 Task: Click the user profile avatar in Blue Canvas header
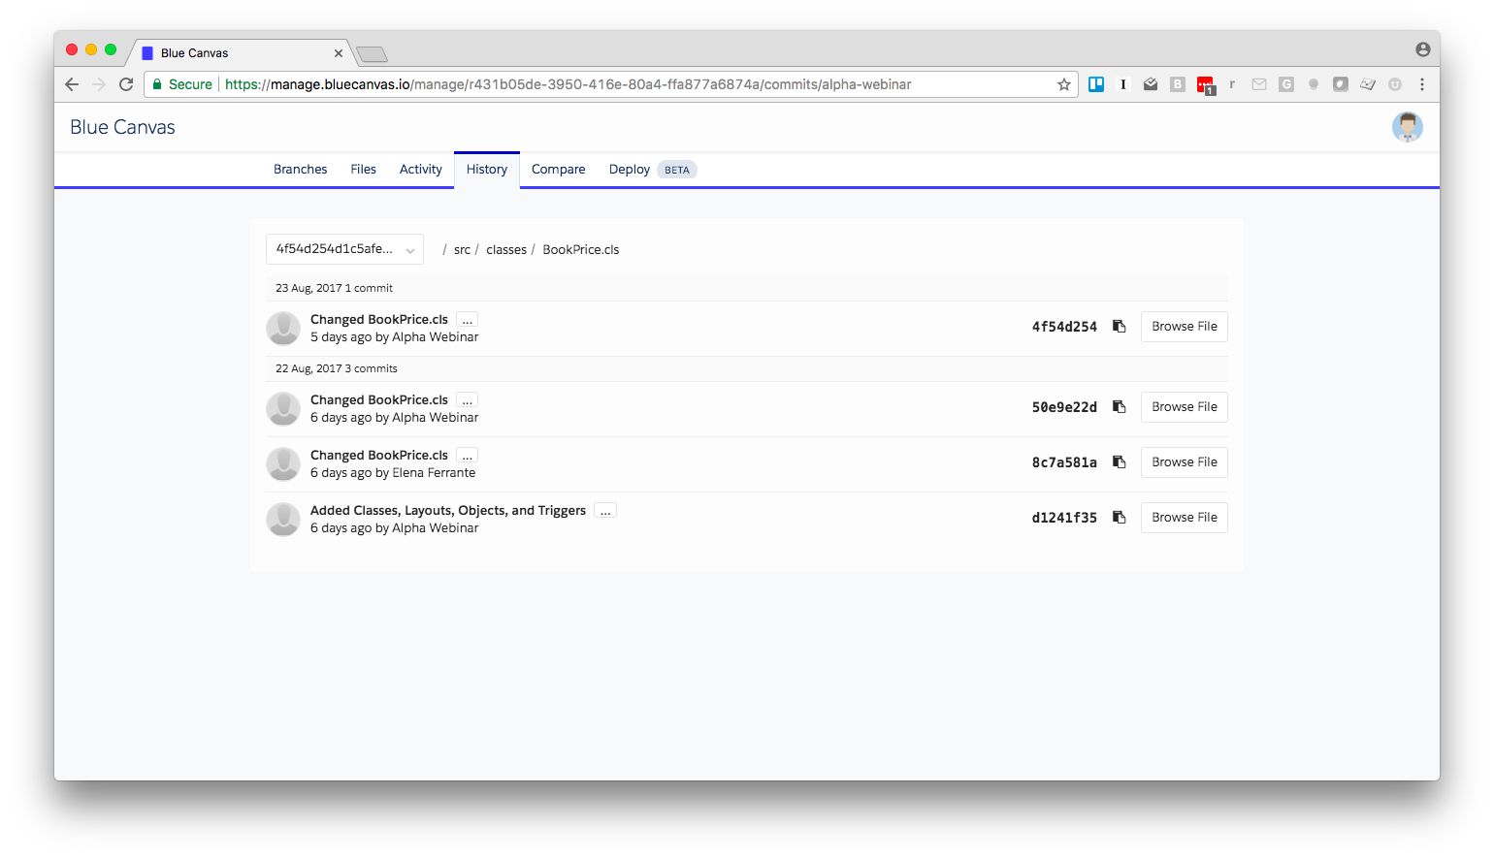pyautogui.click(x=1407, y=127)
